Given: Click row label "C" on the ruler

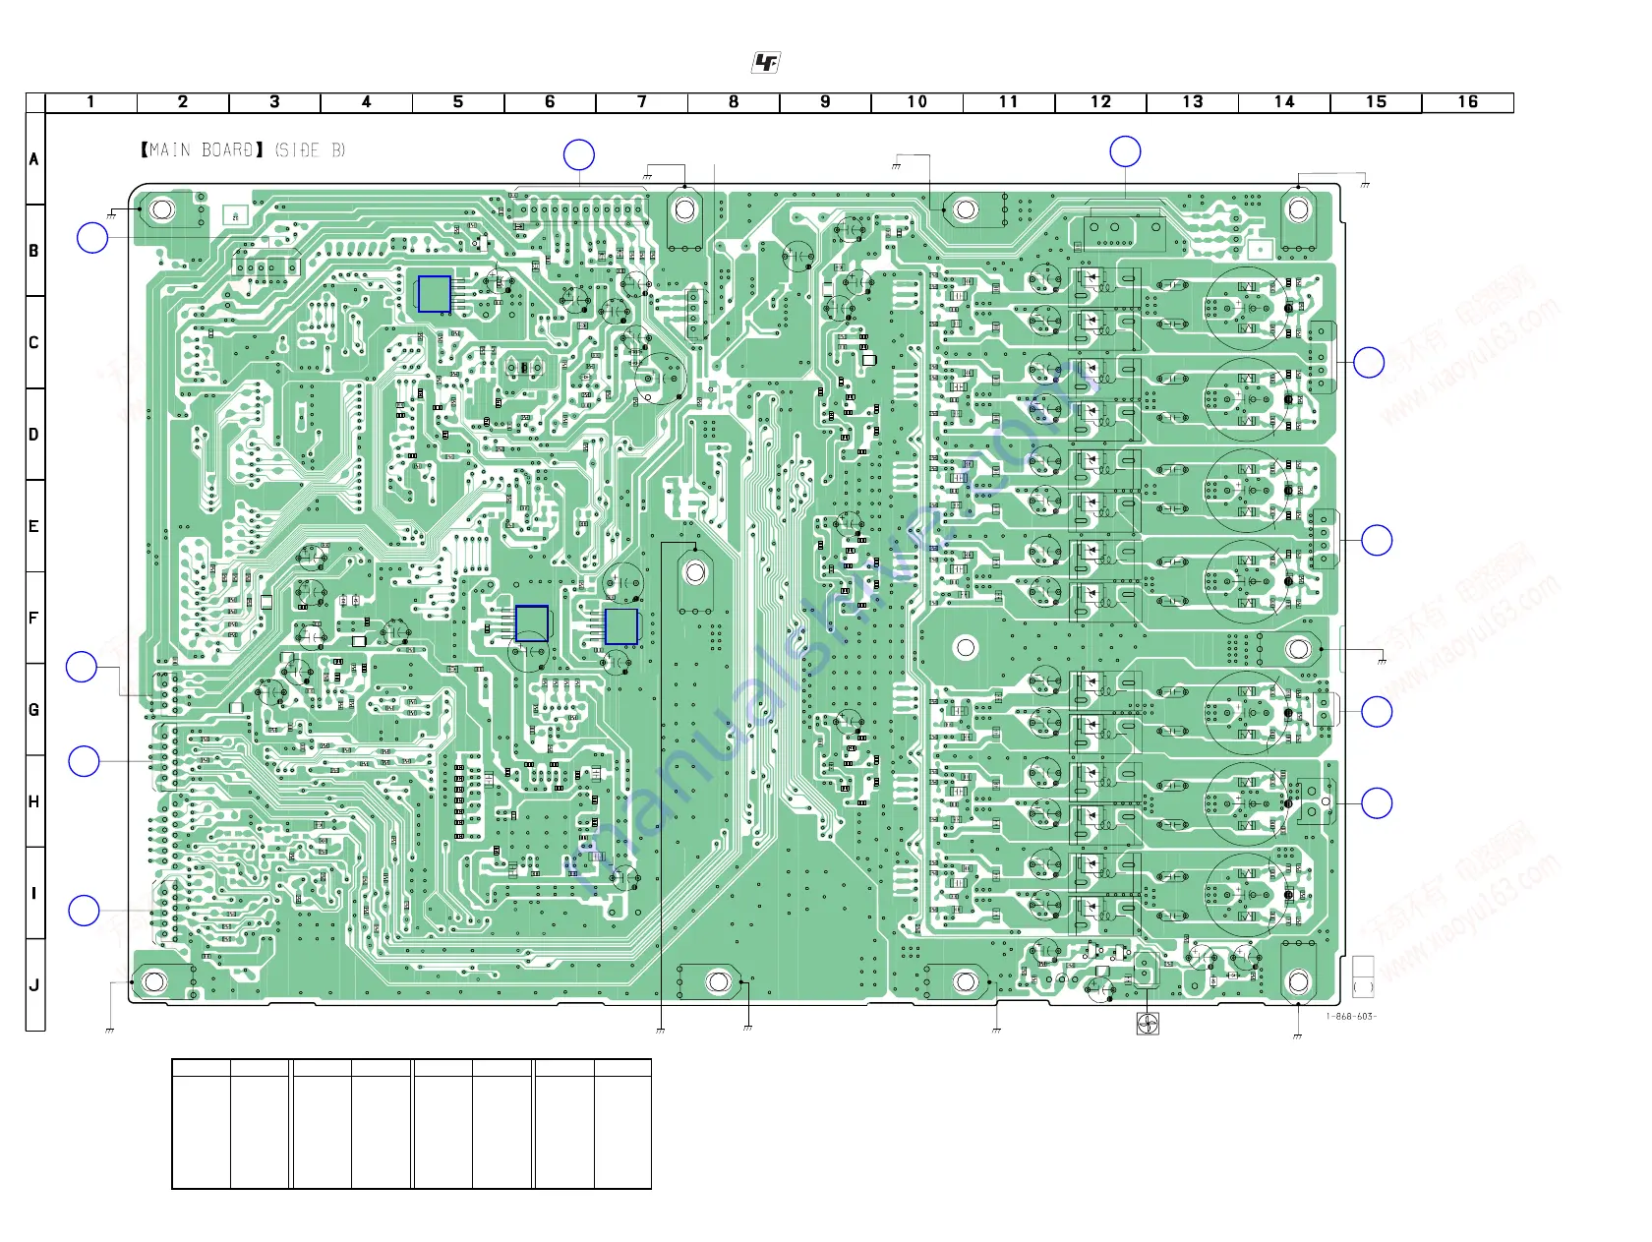Looking at the screenshot, I should coord(34,342).
